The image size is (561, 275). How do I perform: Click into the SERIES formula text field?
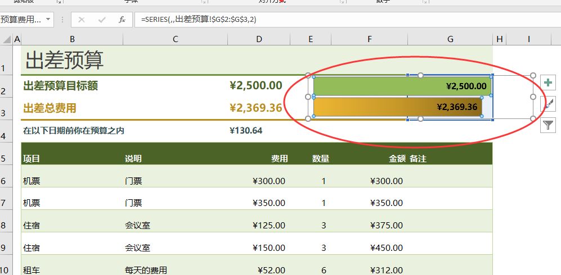[x=338, y=20]
